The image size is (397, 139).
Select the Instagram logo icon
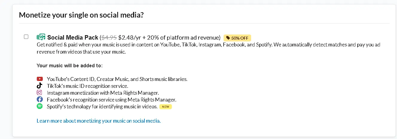(39, 93)
